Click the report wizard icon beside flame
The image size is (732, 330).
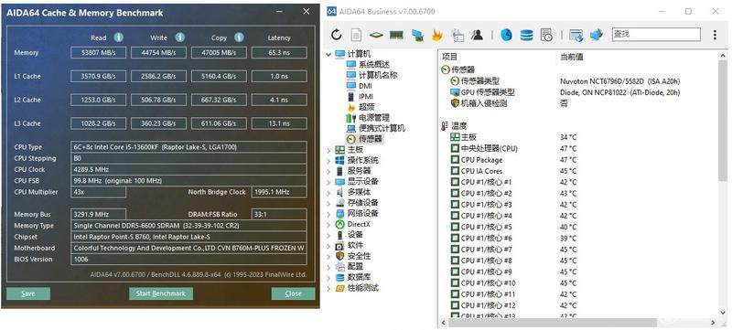(x=457, y=35)
